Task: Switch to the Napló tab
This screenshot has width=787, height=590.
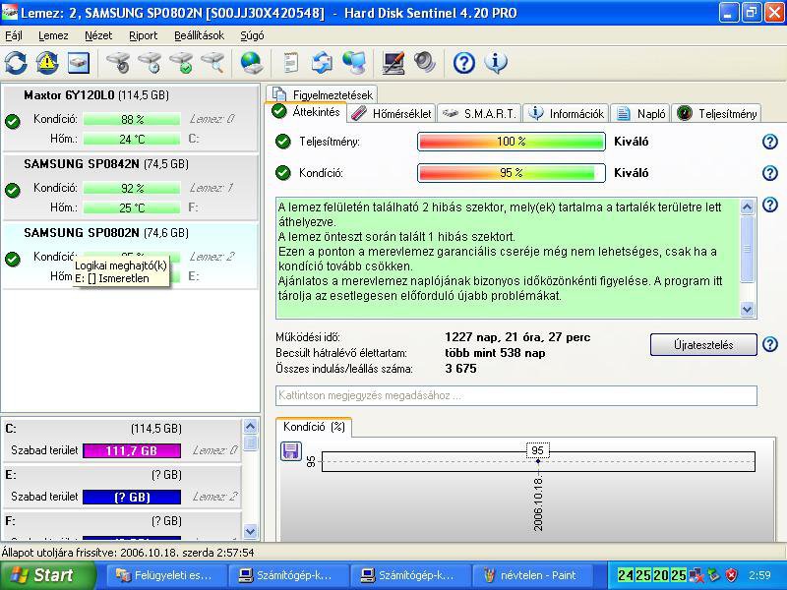Action: coord(640,114)
